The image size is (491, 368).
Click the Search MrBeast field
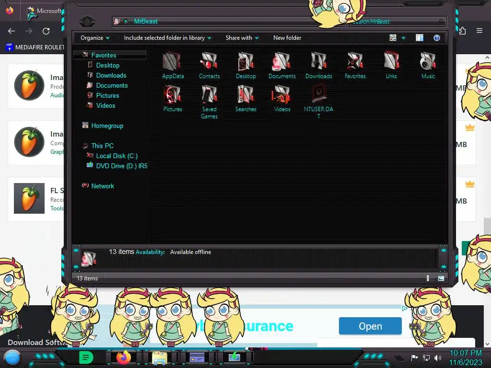397,21
